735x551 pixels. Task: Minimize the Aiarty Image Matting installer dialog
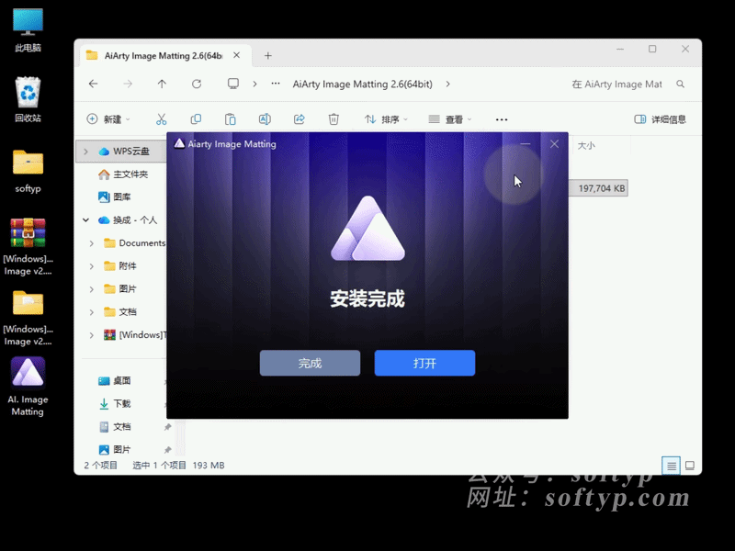(525, 144)
